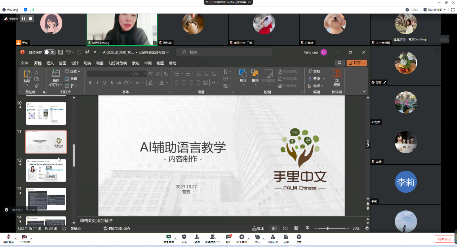
Task: Switch to Slide Sorter view in status bar
Action: (285, 228)
